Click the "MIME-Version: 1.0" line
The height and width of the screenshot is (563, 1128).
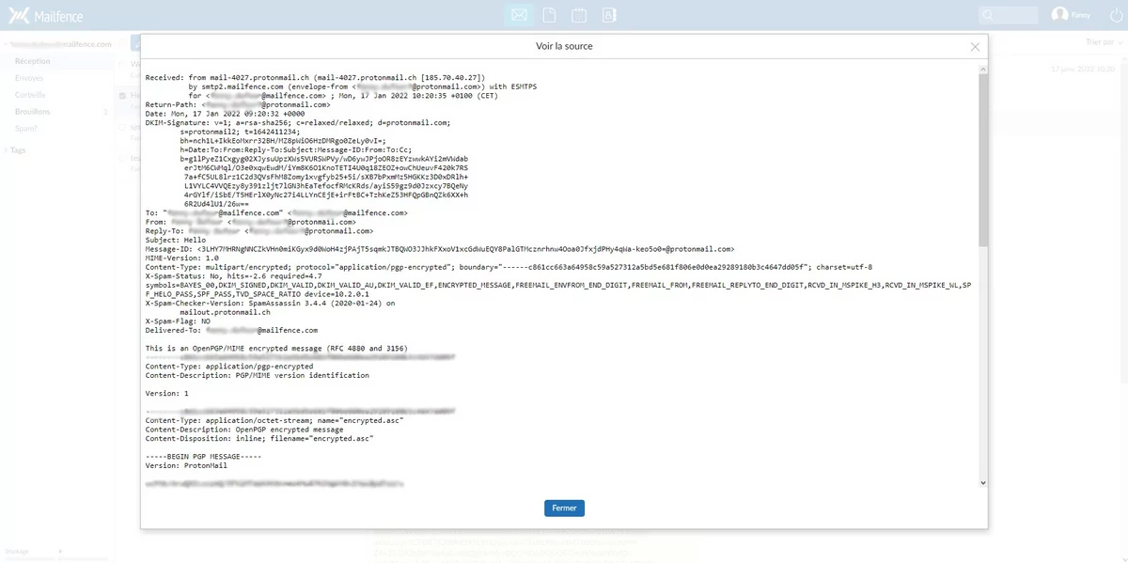(x=182, y=258)
